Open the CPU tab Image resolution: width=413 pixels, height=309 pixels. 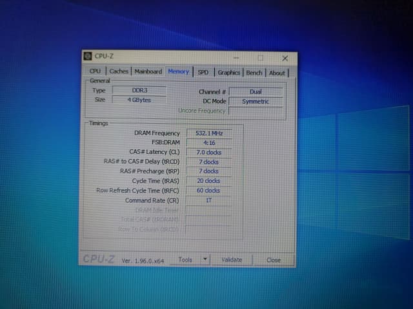(95, 71)
